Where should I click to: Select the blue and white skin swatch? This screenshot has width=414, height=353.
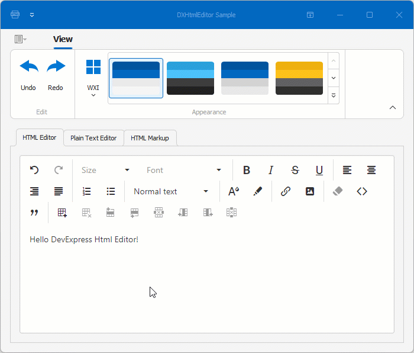tap(136, 78)
